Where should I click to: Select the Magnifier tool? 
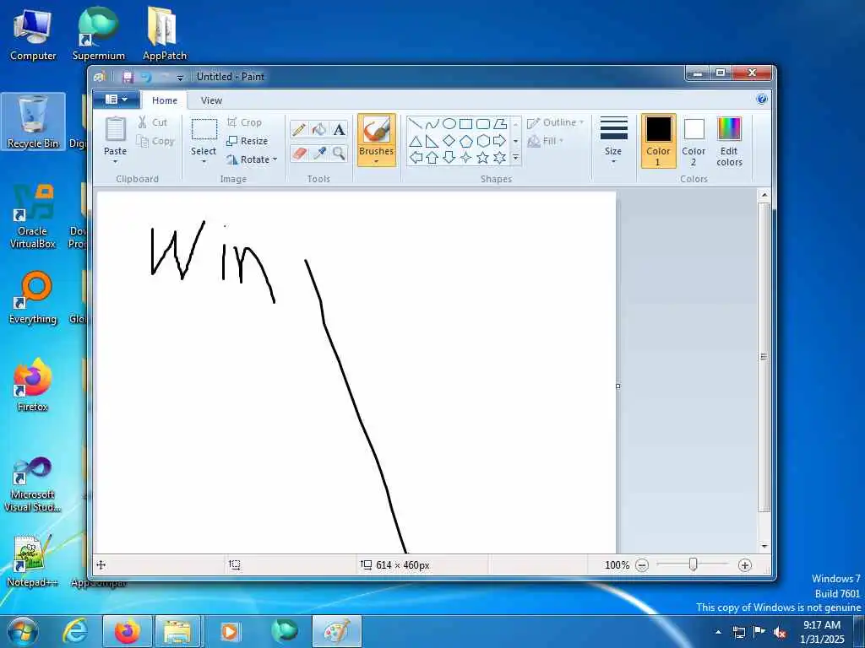pyautogui.click(x=339, y=154)
